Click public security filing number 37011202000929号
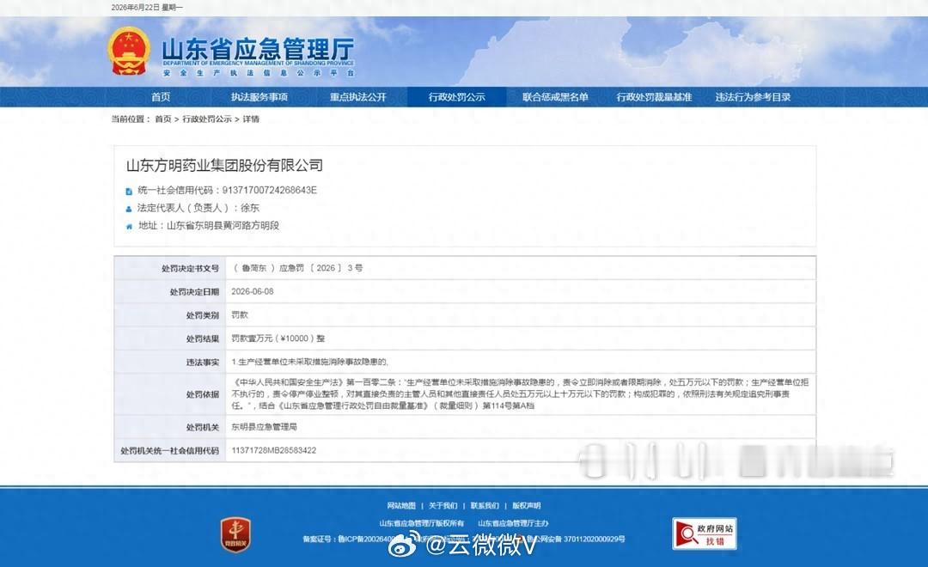 tap(595, 540)
